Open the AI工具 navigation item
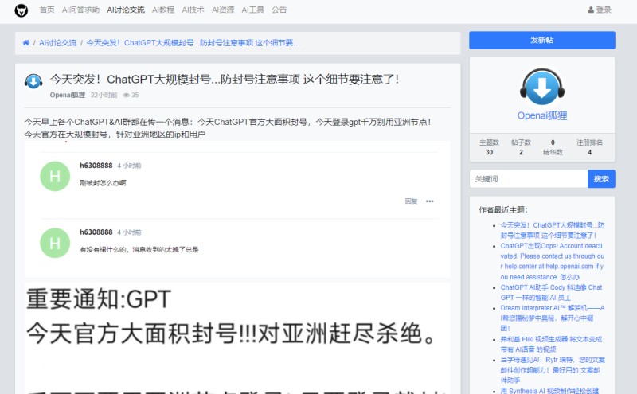This screenshot has height=394, width=637. tap(252, 10)
